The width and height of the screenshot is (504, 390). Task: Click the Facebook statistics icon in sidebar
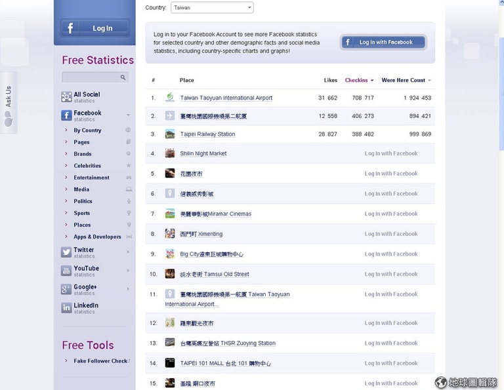[x=66, y=115]
